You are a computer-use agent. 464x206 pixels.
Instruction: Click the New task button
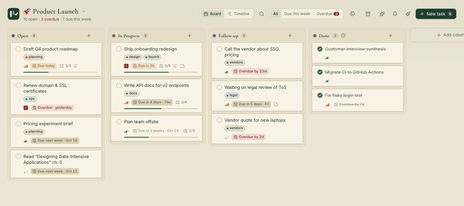(x=436, y=14)
